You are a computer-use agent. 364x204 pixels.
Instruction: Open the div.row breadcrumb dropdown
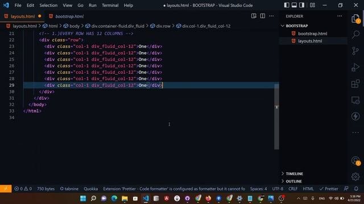(160, 26)
